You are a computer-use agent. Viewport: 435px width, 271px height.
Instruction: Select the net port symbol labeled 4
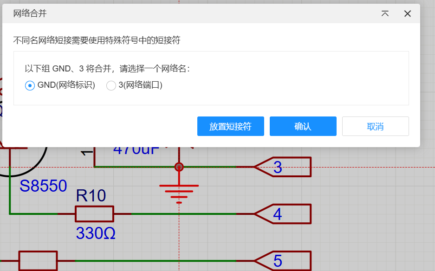click(283, 214)
